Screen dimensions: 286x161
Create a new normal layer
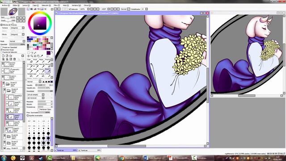(3, 55)
